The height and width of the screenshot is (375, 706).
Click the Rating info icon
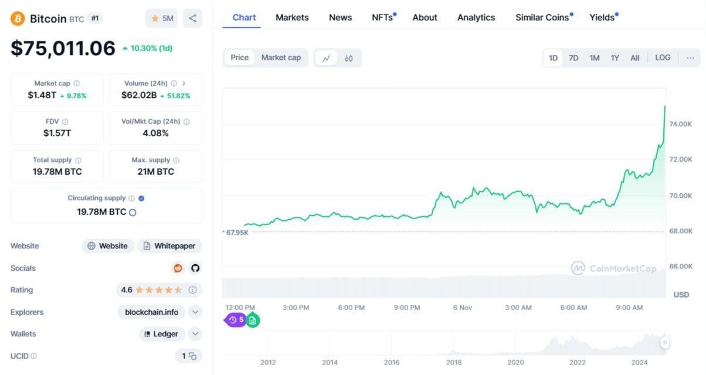click(192, 290)
